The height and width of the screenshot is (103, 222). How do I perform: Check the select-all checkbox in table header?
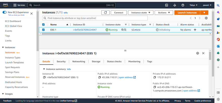point(43,25)
